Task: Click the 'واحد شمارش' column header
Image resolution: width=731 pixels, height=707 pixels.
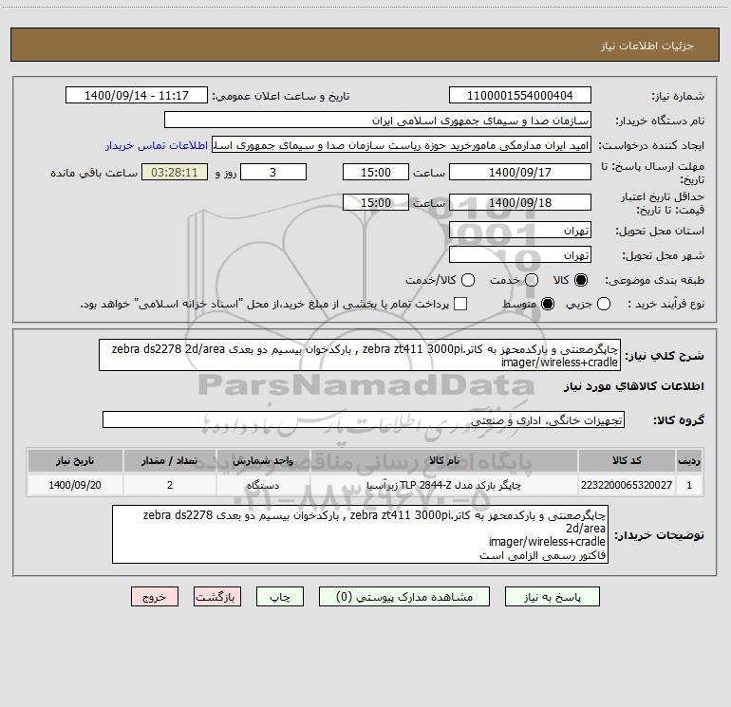Action: click(263, 460)
